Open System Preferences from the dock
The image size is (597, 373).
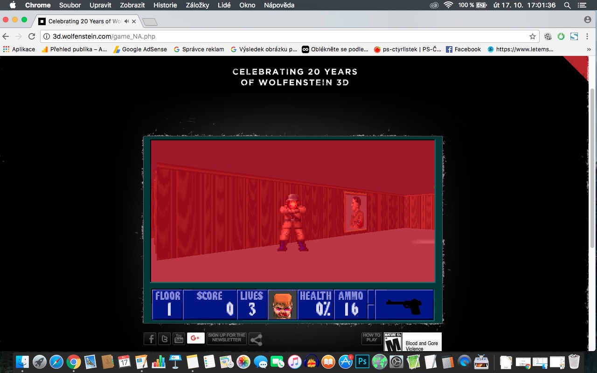coord(396,362)
